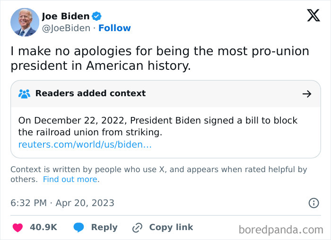
Task: Click the blue reply bubble icon
Action: coord(79,228)
